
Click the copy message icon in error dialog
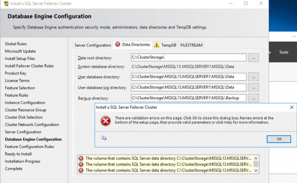tap(104, 138)
